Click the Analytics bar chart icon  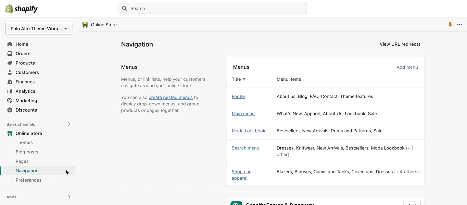(x=10, y=91)
